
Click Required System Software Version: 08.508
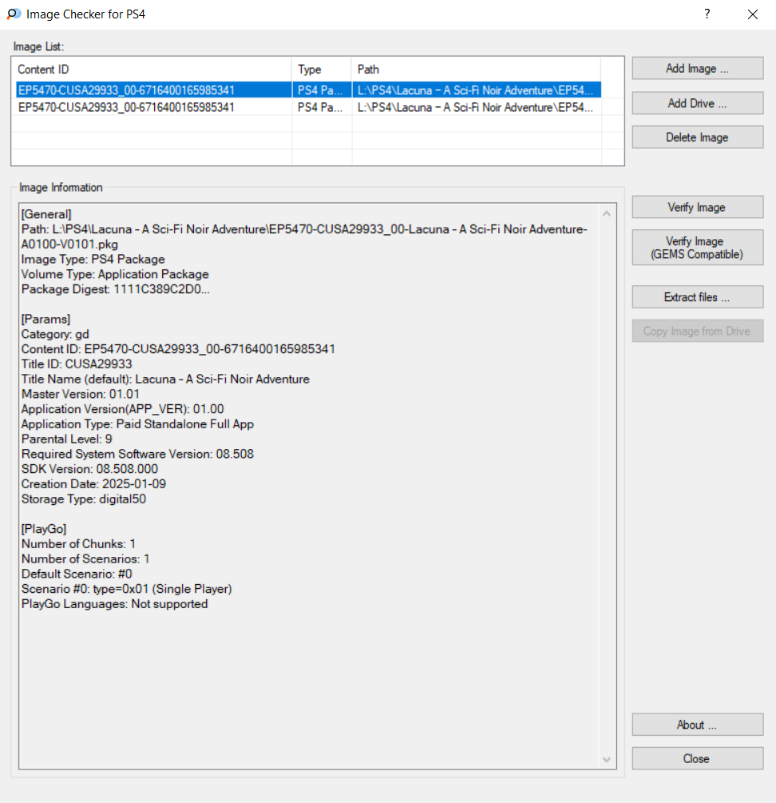click(137, 454)
